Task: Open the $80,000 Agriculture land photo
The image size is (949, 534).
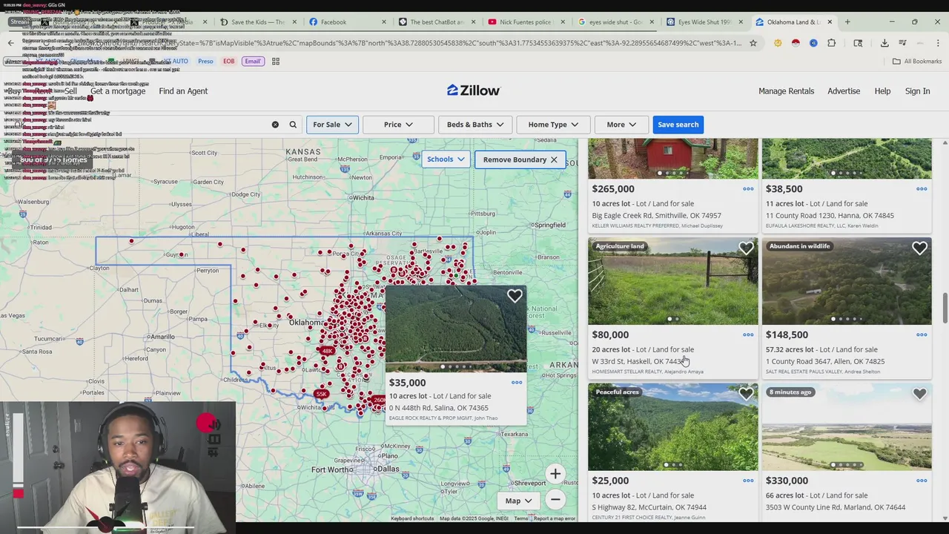Action: tap(673, 281)
